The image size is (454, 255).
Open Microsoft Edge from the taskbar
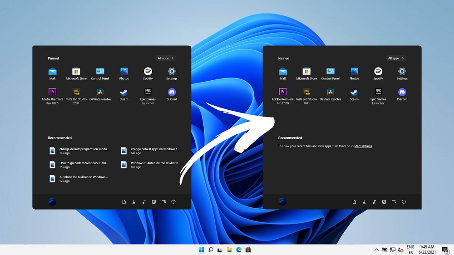click(x=239, y=250)
